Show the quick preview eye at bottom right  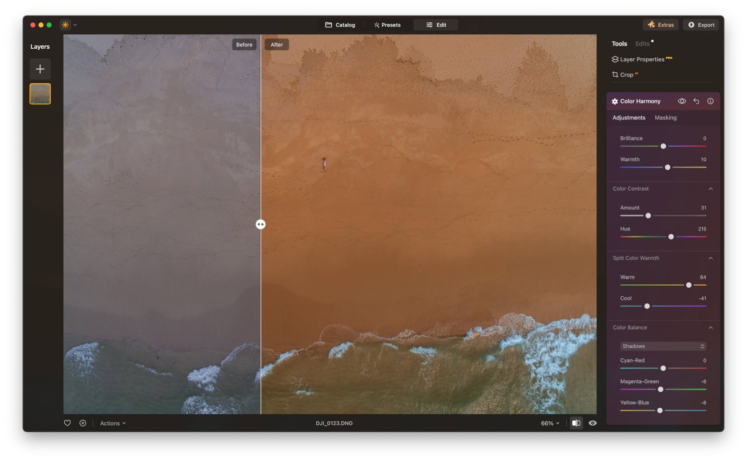click(593, 423)
